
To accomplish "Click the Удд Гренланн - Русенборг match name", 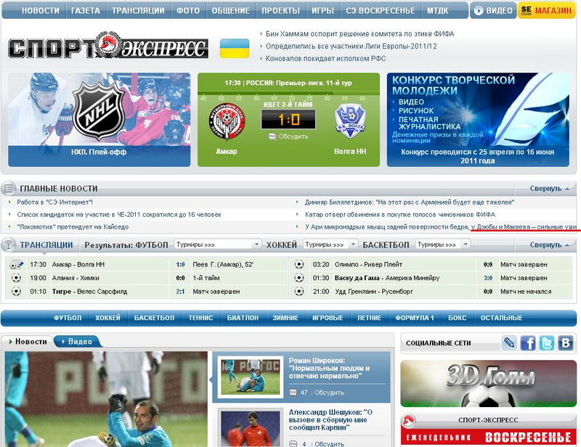I will tap(374, 292).
